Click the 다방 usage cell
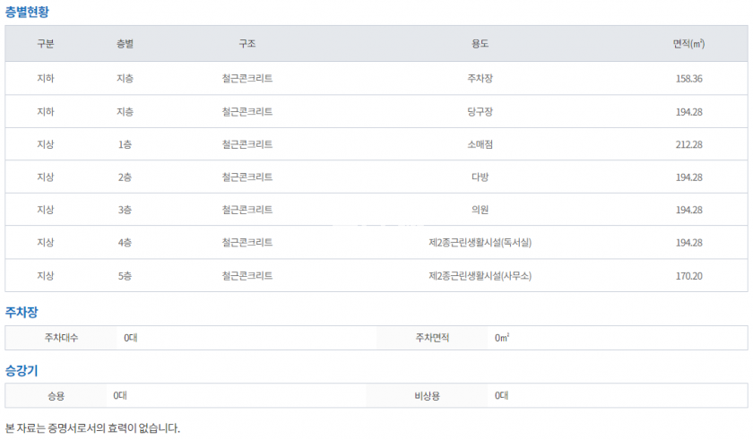 point(480,177)
